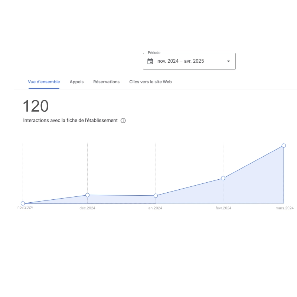Click the nov.2024 data point on chart

coord(23,203)
